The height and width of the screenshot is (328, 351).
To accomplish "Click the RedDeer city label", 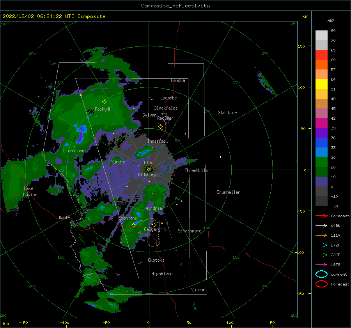I will point(165,118).
